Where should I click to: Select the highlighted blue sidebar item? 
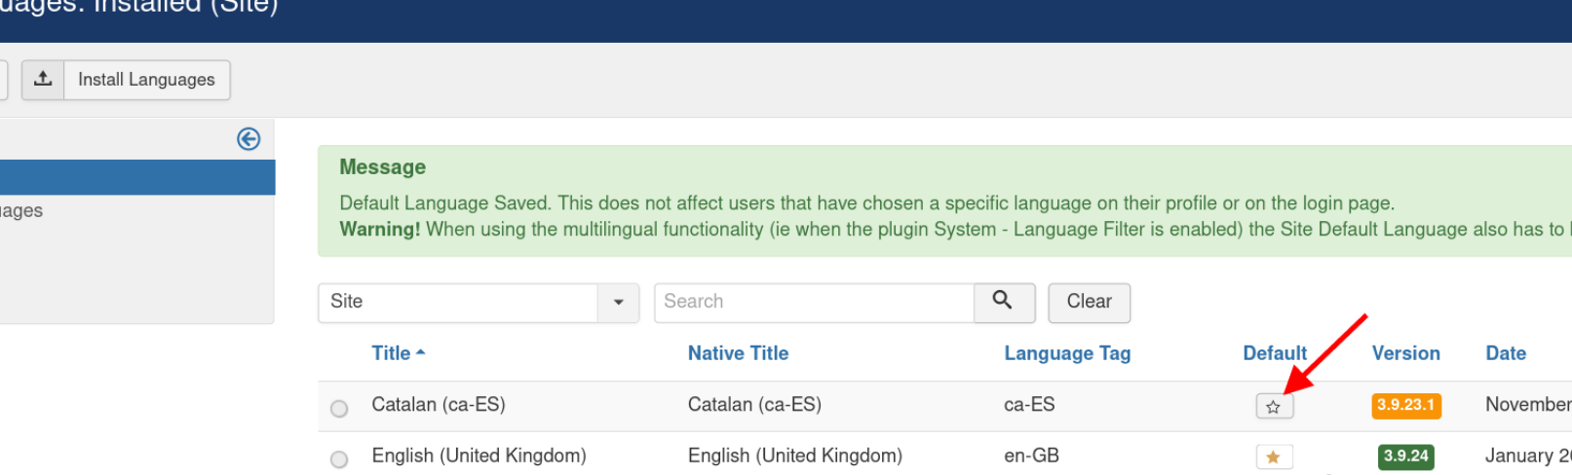(x=136, y=177)
